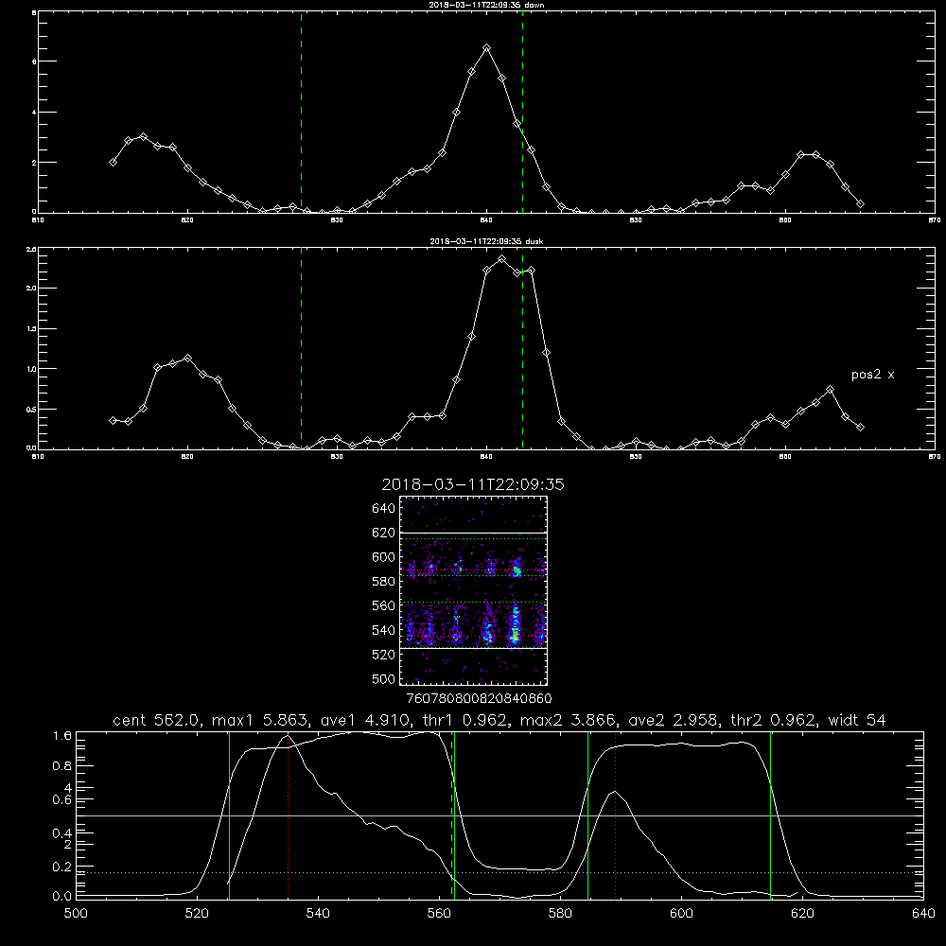Click the 580 y-axis label beside spectral image
946x946 pixels.
pos(384,582)
